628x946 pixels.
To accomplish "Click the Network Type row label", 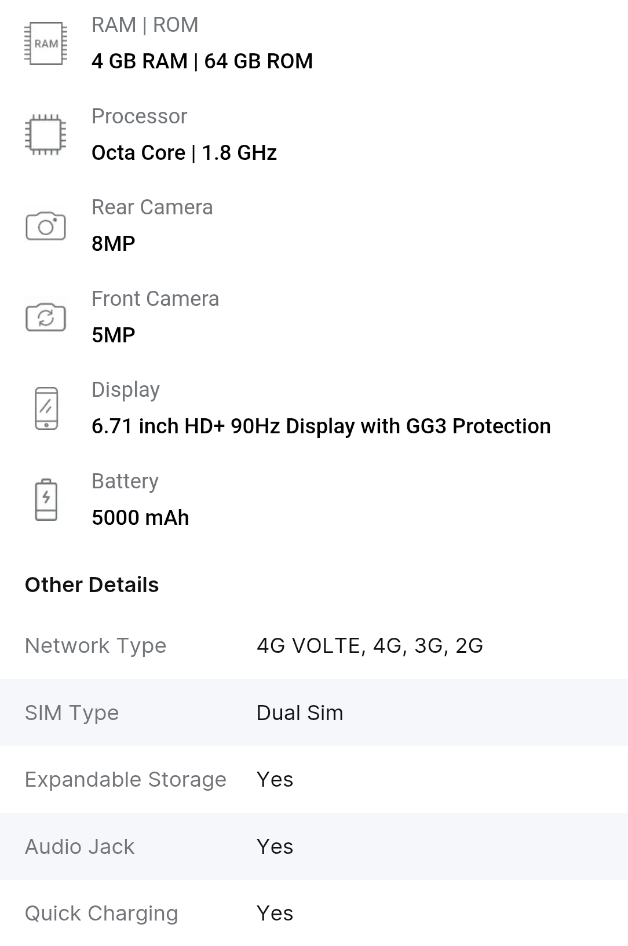I will (x=96, y=646).
